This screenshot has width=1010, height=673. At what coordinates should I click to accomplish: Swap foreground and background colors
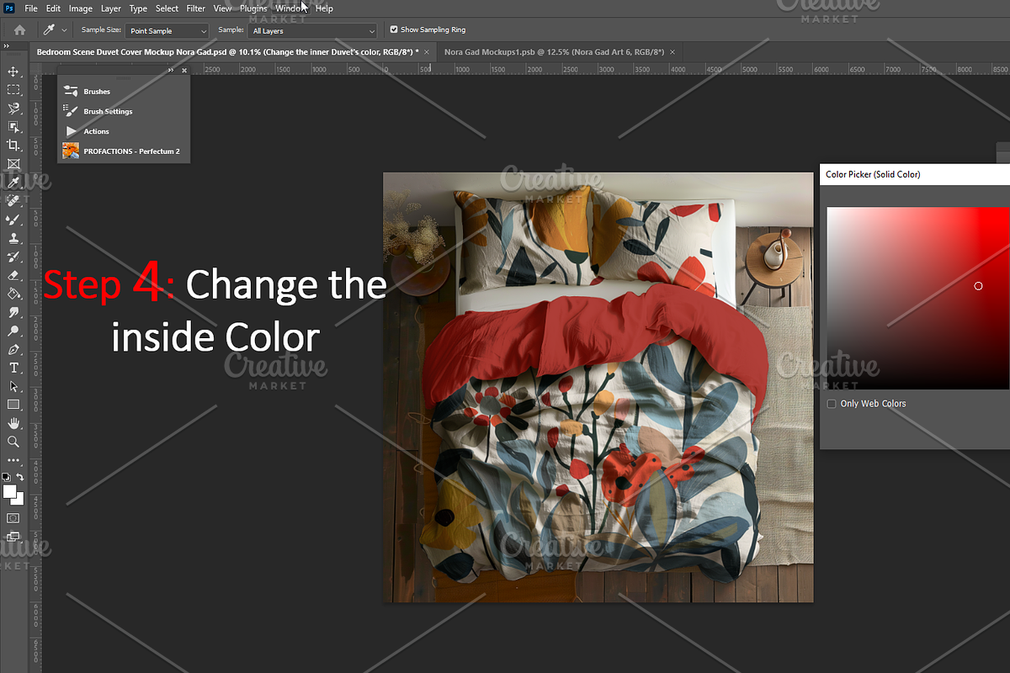point(21,477)
